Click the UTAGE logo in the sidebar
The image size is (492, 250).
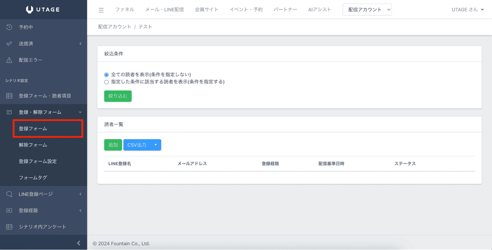[43, 9]
